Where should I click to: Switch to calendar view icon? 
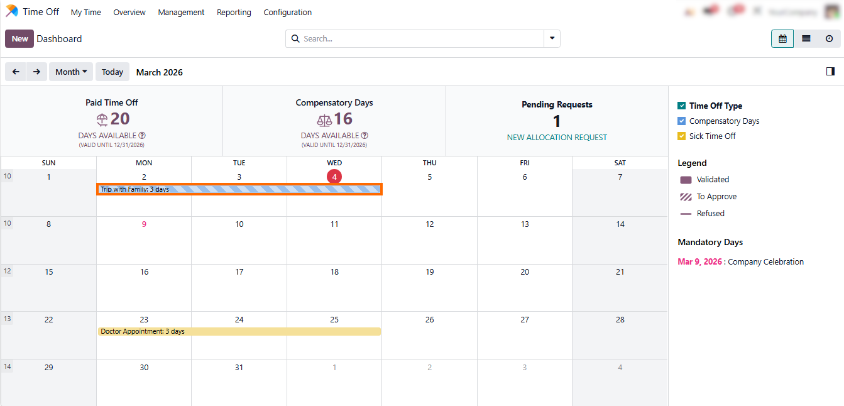pos(782,39)
